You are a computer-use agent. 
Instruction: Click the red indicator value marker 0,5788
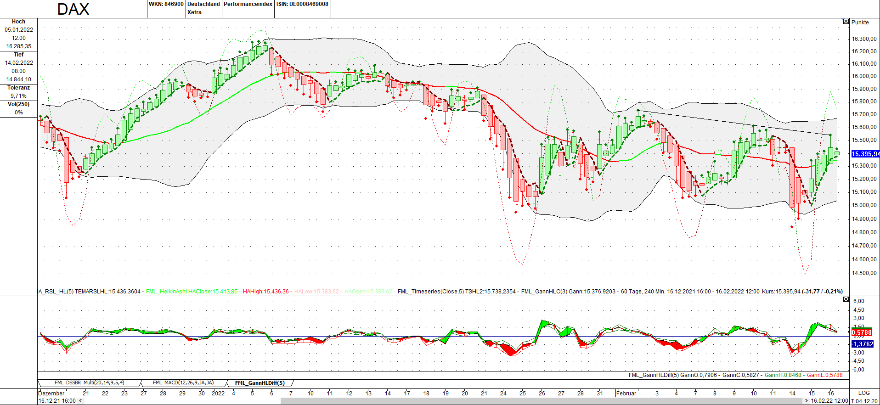(862, 332)
